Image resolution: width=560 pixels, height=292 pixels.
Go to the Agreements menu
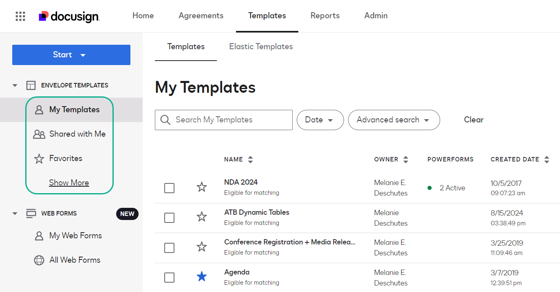point(201,16)
